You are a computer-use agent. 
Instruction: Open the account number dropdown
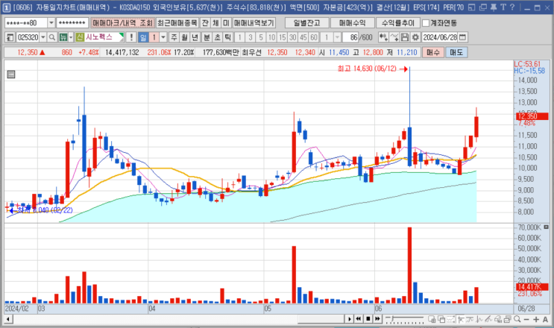tap(51, 23)
